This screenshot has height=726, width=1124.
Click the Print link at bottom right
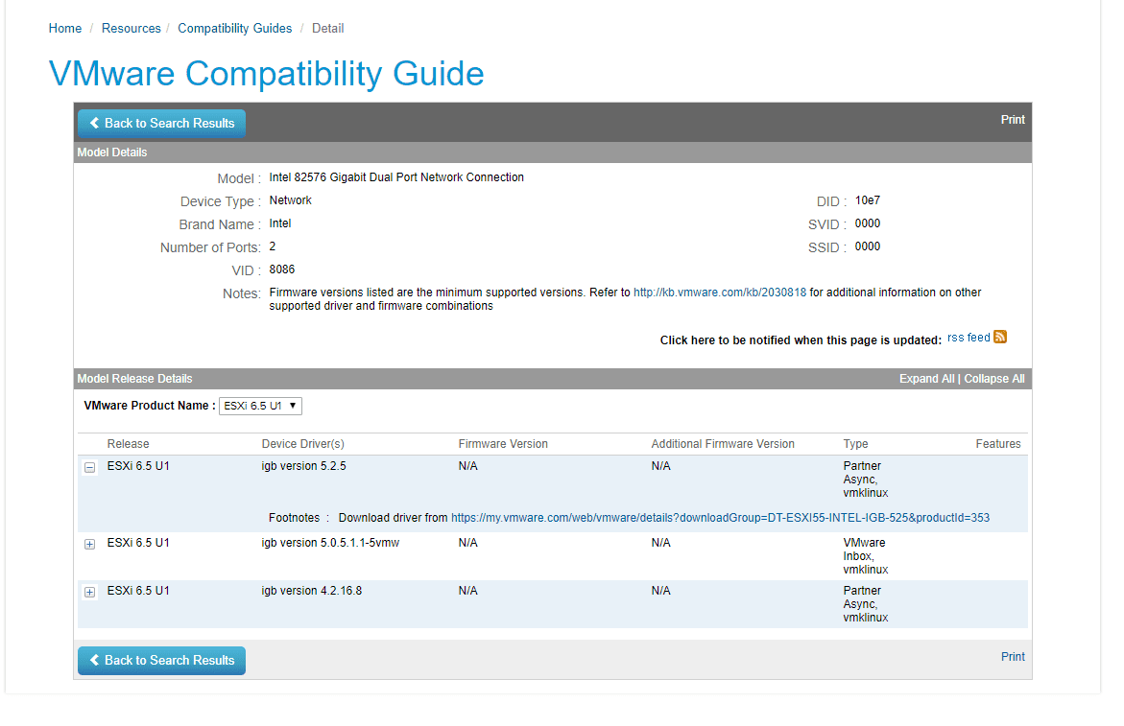click(x=1013, y=656)
